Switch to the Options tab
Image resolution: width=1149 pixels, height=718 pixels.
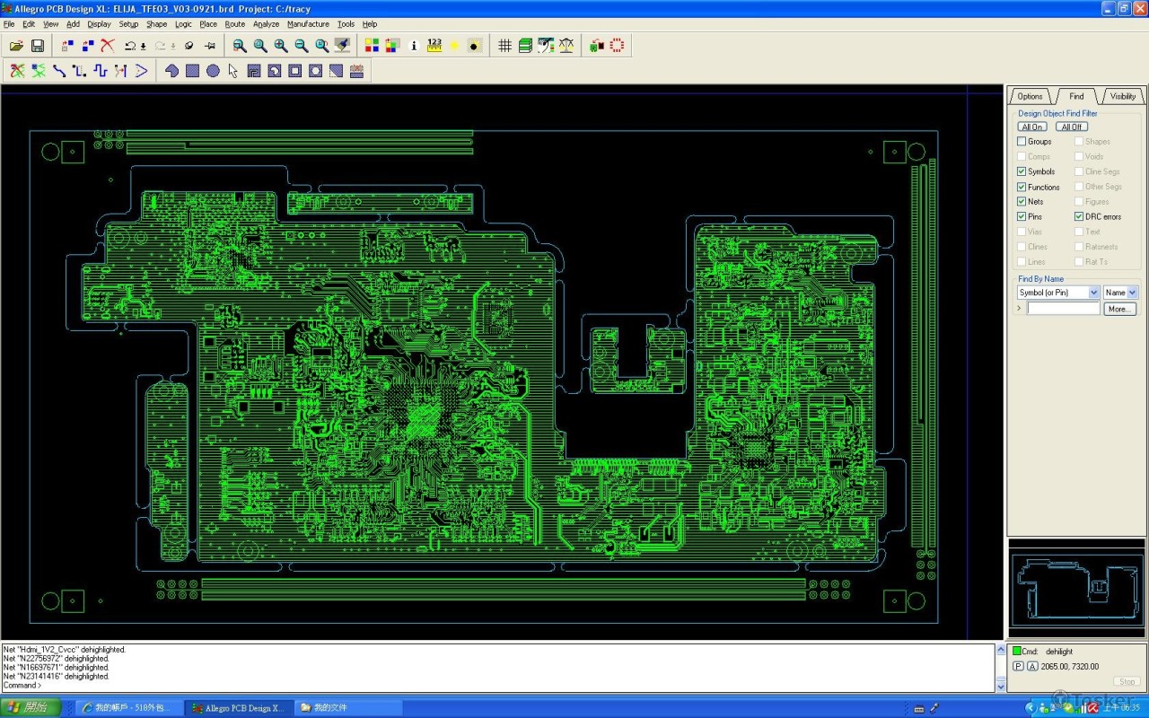click(1030, 96)
